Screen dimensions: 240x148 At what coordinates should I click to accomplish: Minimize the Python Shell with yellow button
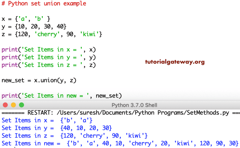(13, 105)
